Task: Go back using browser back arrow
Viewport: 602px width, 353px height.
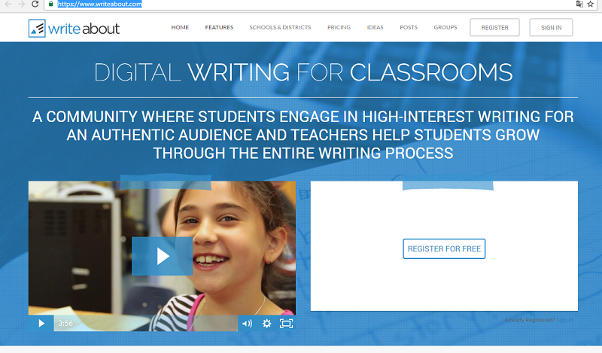Action: [x=7, y=4]
